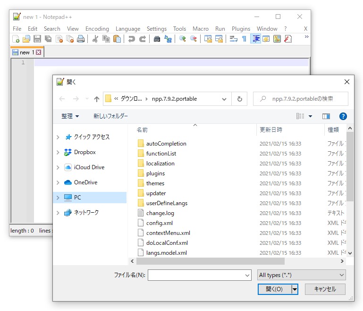The height and width of the screenshot is (311, 363).
Task: Expand the OneDrive tree node
Action: click(x=58, y=182)
